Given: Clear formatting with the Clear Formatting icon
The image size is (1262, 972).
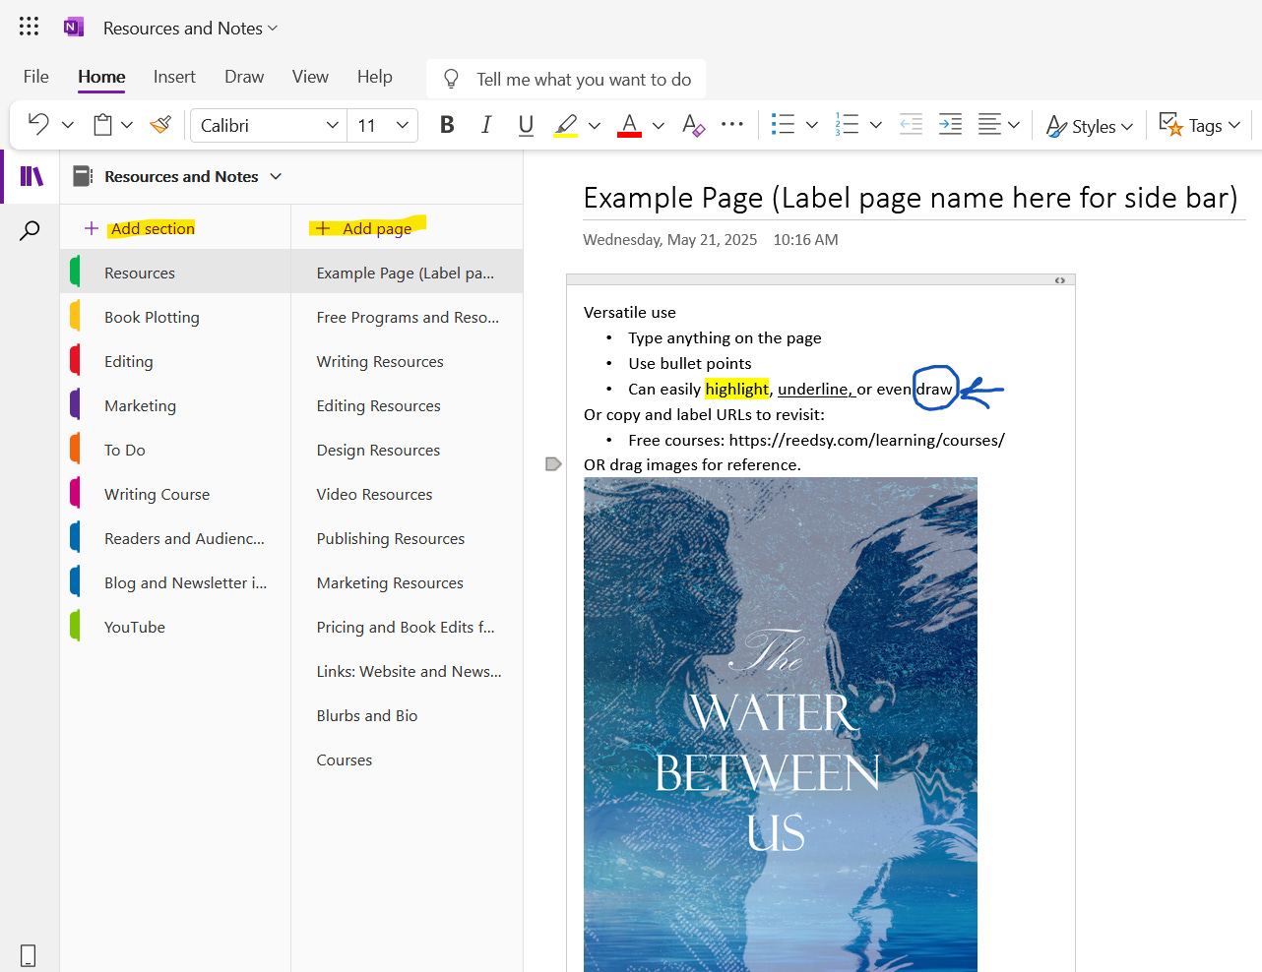Looking at the screenshot, I should click(x=693, y=126).
